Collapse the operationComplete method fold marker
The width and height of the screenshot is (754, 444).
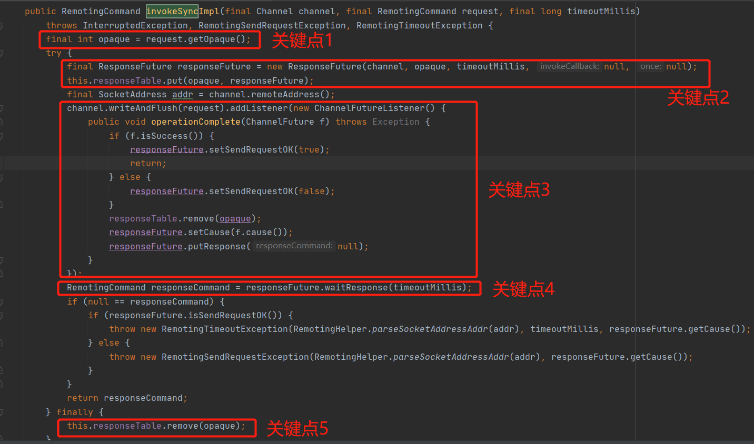click(2, 122)
